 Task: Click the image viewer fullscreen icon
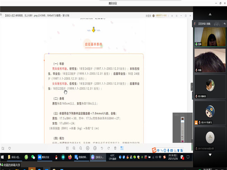click(x=176, y=16)
